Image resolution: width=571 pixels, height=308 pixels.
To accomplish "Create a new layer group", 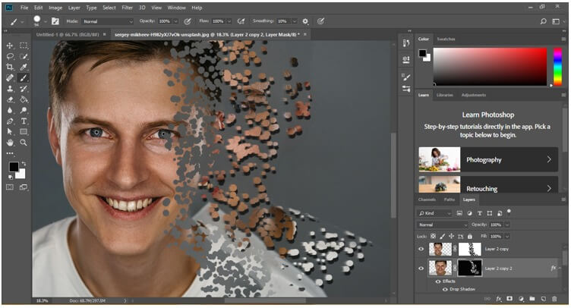I will tap(532, 299).
